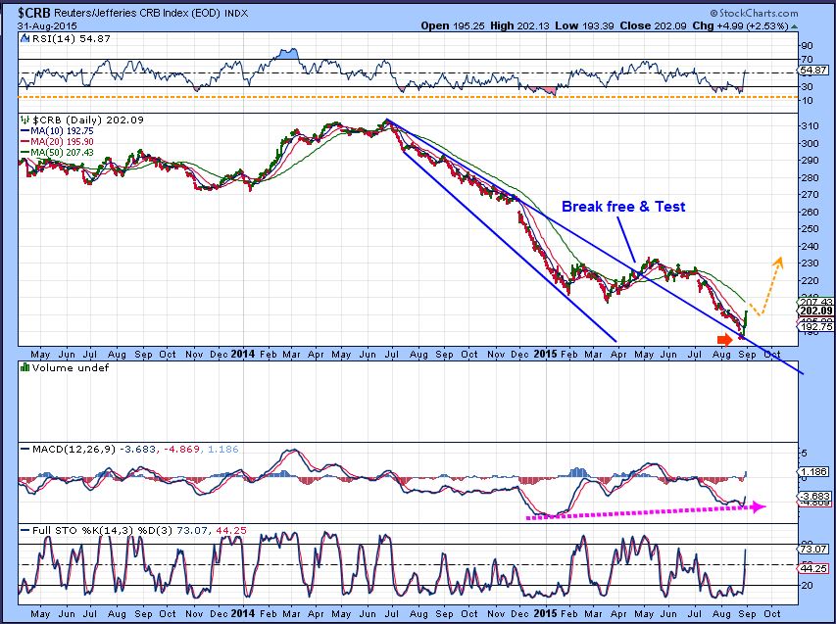The image size is (836, 624).
Task: Click the 230 price axis label
Action: pyautogui.click(x=811, y=264)
